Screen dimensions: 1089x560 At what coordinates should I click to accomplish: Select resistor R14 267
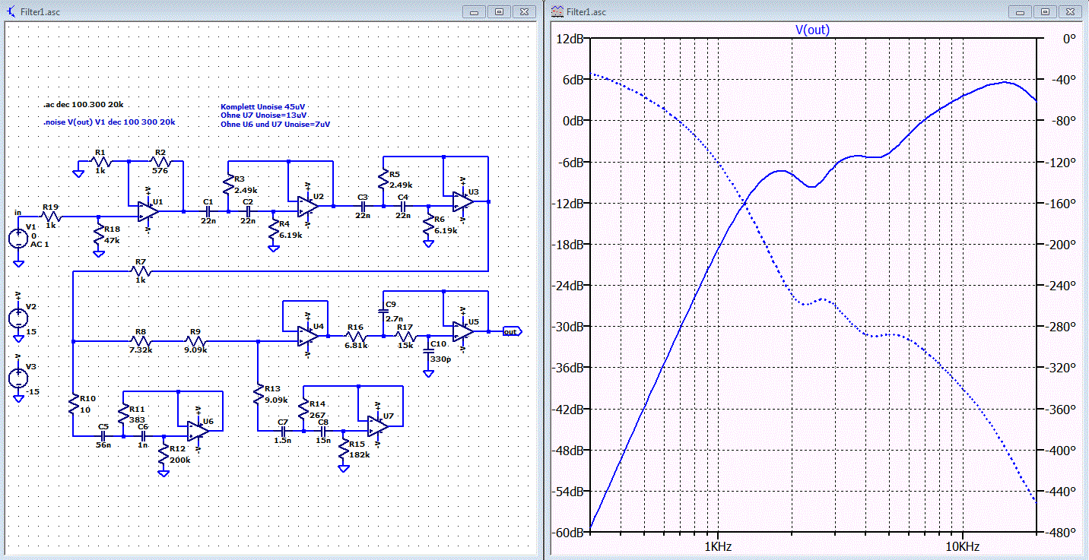(x=304, y=409)
